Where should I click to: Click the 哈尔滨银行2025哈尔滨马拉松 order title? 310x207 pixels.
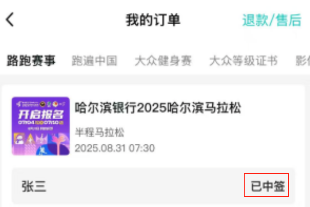click(158, 108)
